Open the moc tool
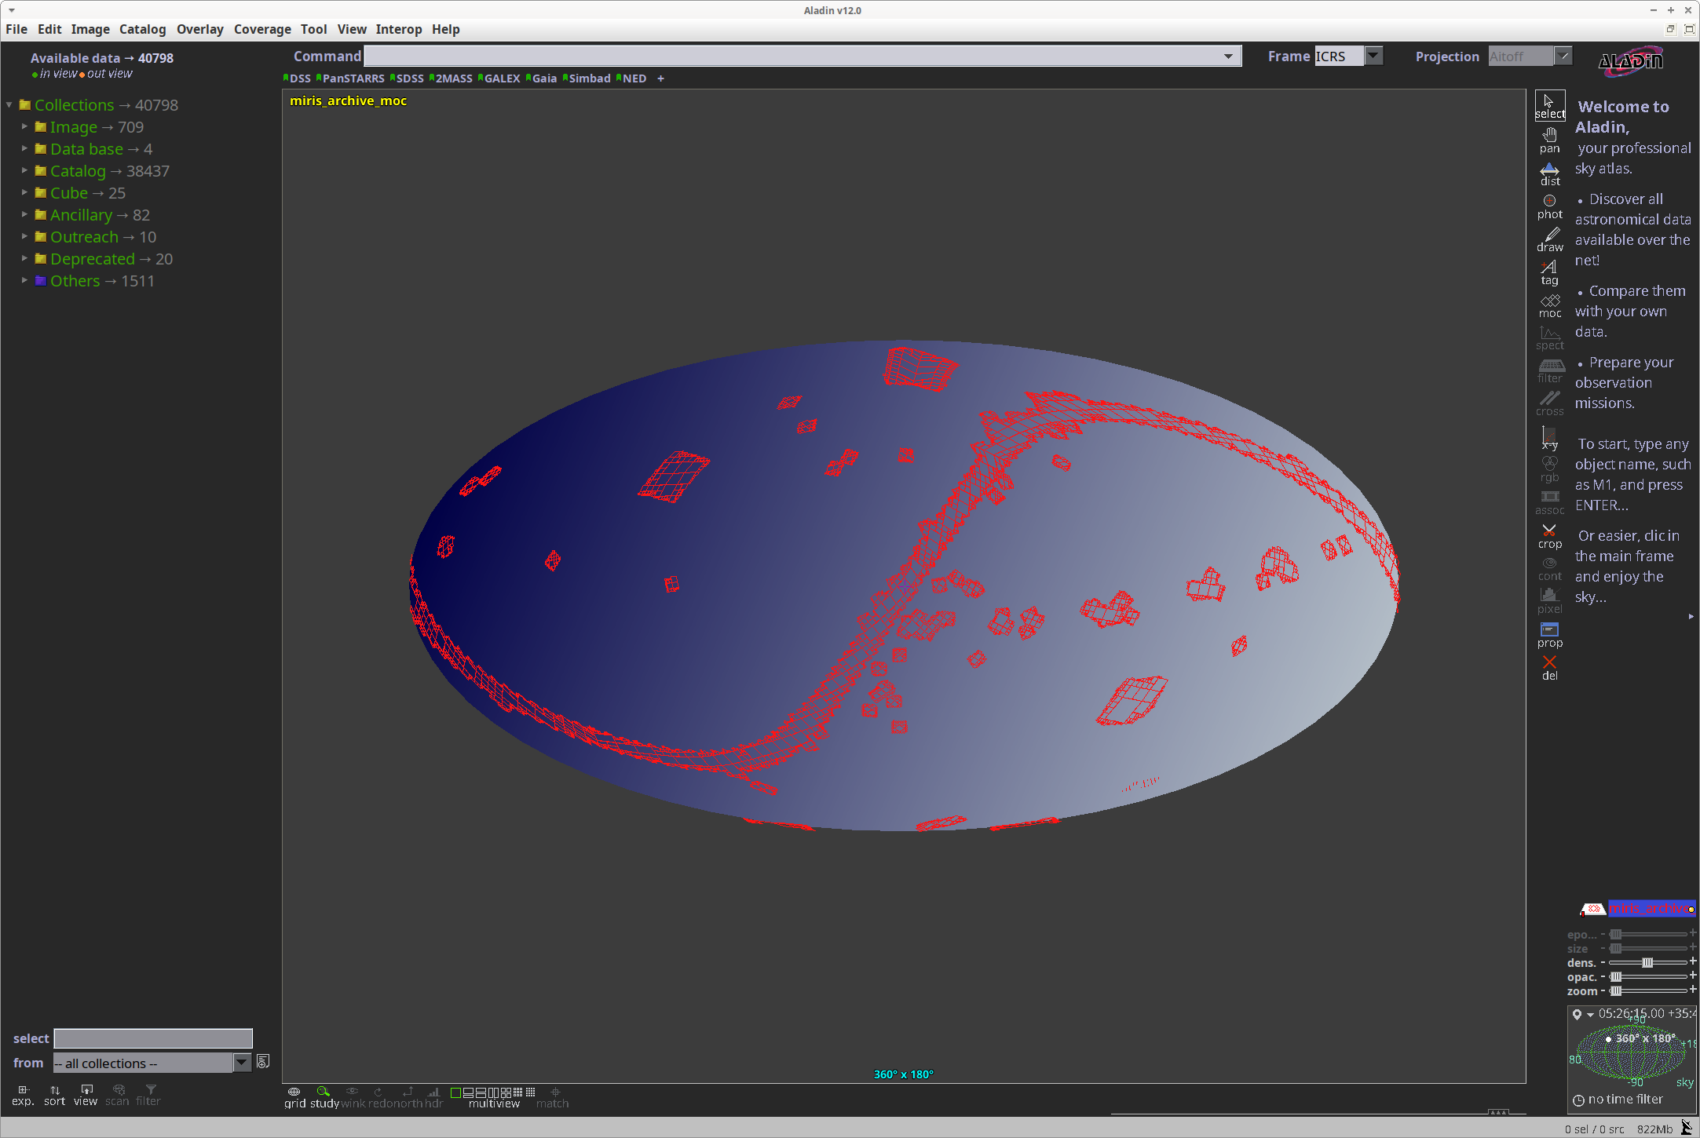 (1549, 305)
